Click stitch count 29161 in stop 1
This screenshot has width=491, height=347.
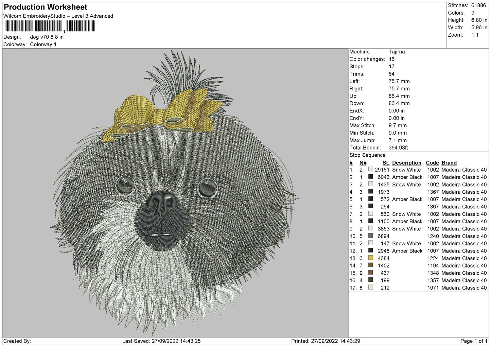(x=382, y=170)
